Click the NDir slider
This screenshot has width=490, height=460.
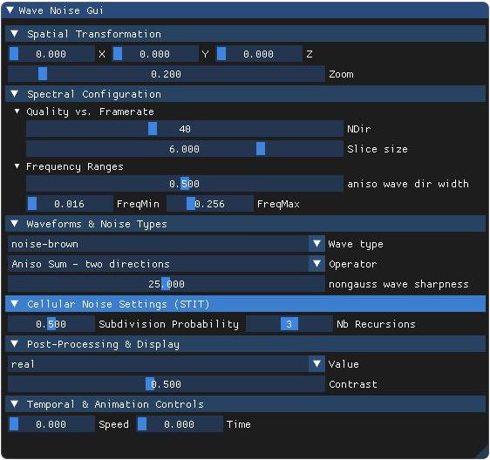tap(184, 129)
